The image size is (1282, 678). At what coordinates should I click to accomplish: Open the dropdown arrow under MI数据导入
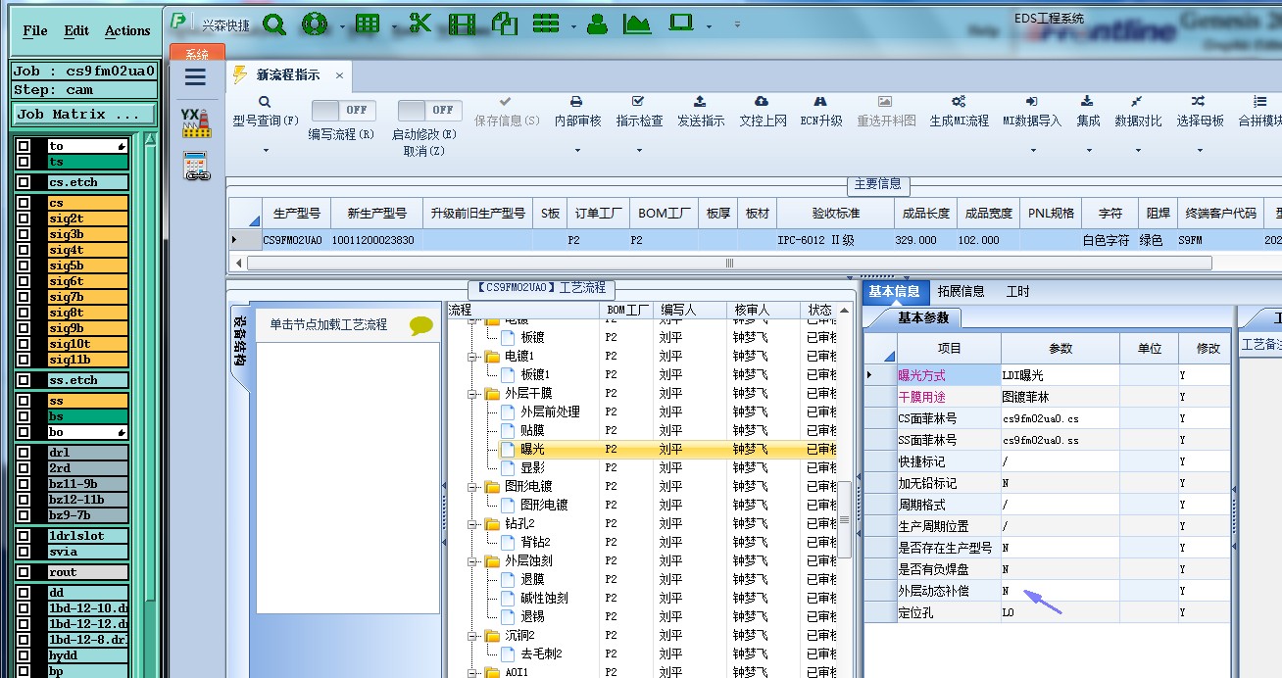[1033, 151]
